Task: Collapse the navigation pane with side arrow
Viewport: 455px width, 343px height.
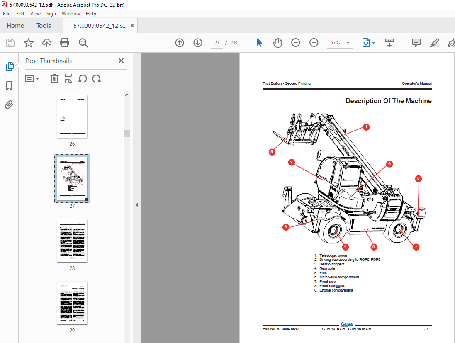Action: tap(137, 204)
